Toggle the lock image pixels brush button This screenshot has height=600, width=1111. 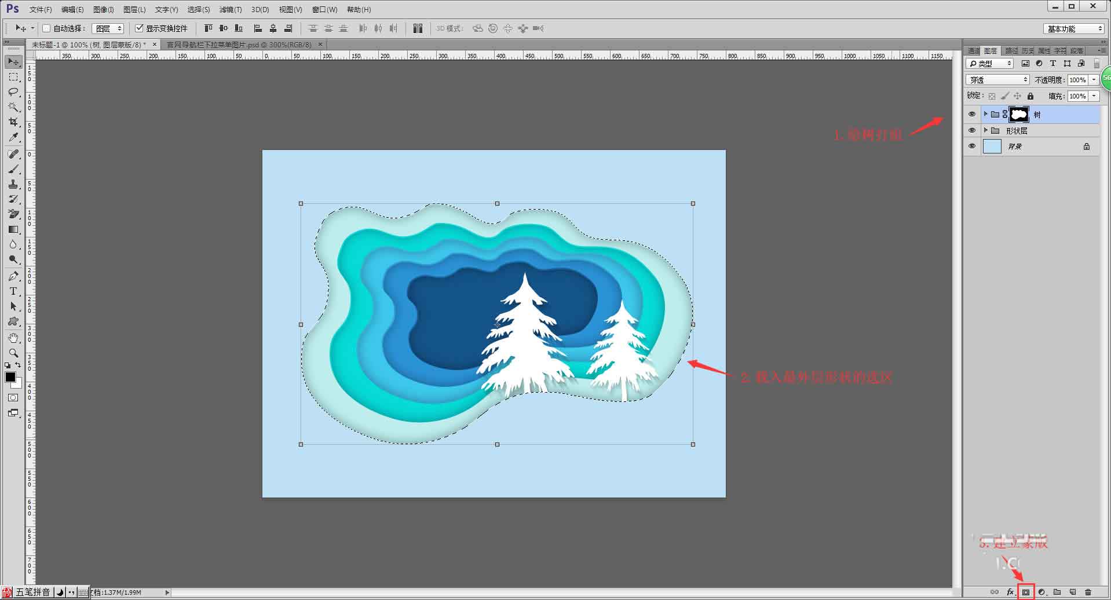(1004, 96)
